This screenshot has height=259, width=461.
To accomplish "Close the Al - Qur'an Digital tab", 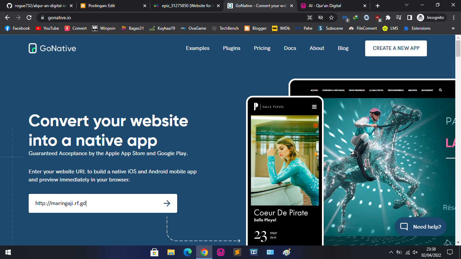I will (365, 6).
